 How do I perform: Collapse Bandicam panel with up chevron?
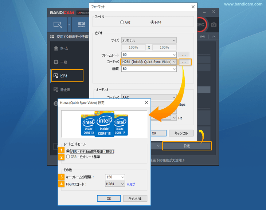(x=214, y=37)
